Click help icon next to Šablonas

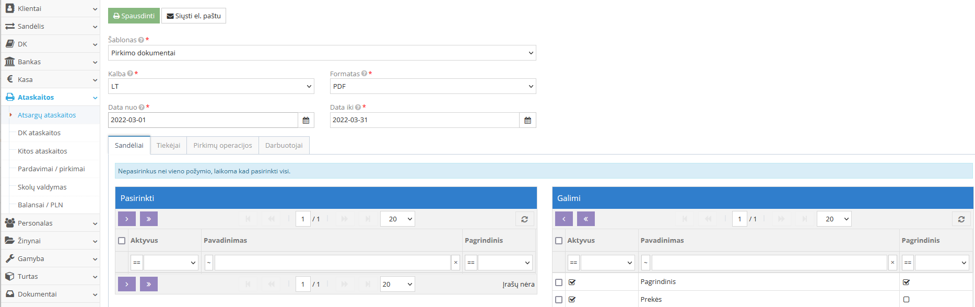(141, 40)
